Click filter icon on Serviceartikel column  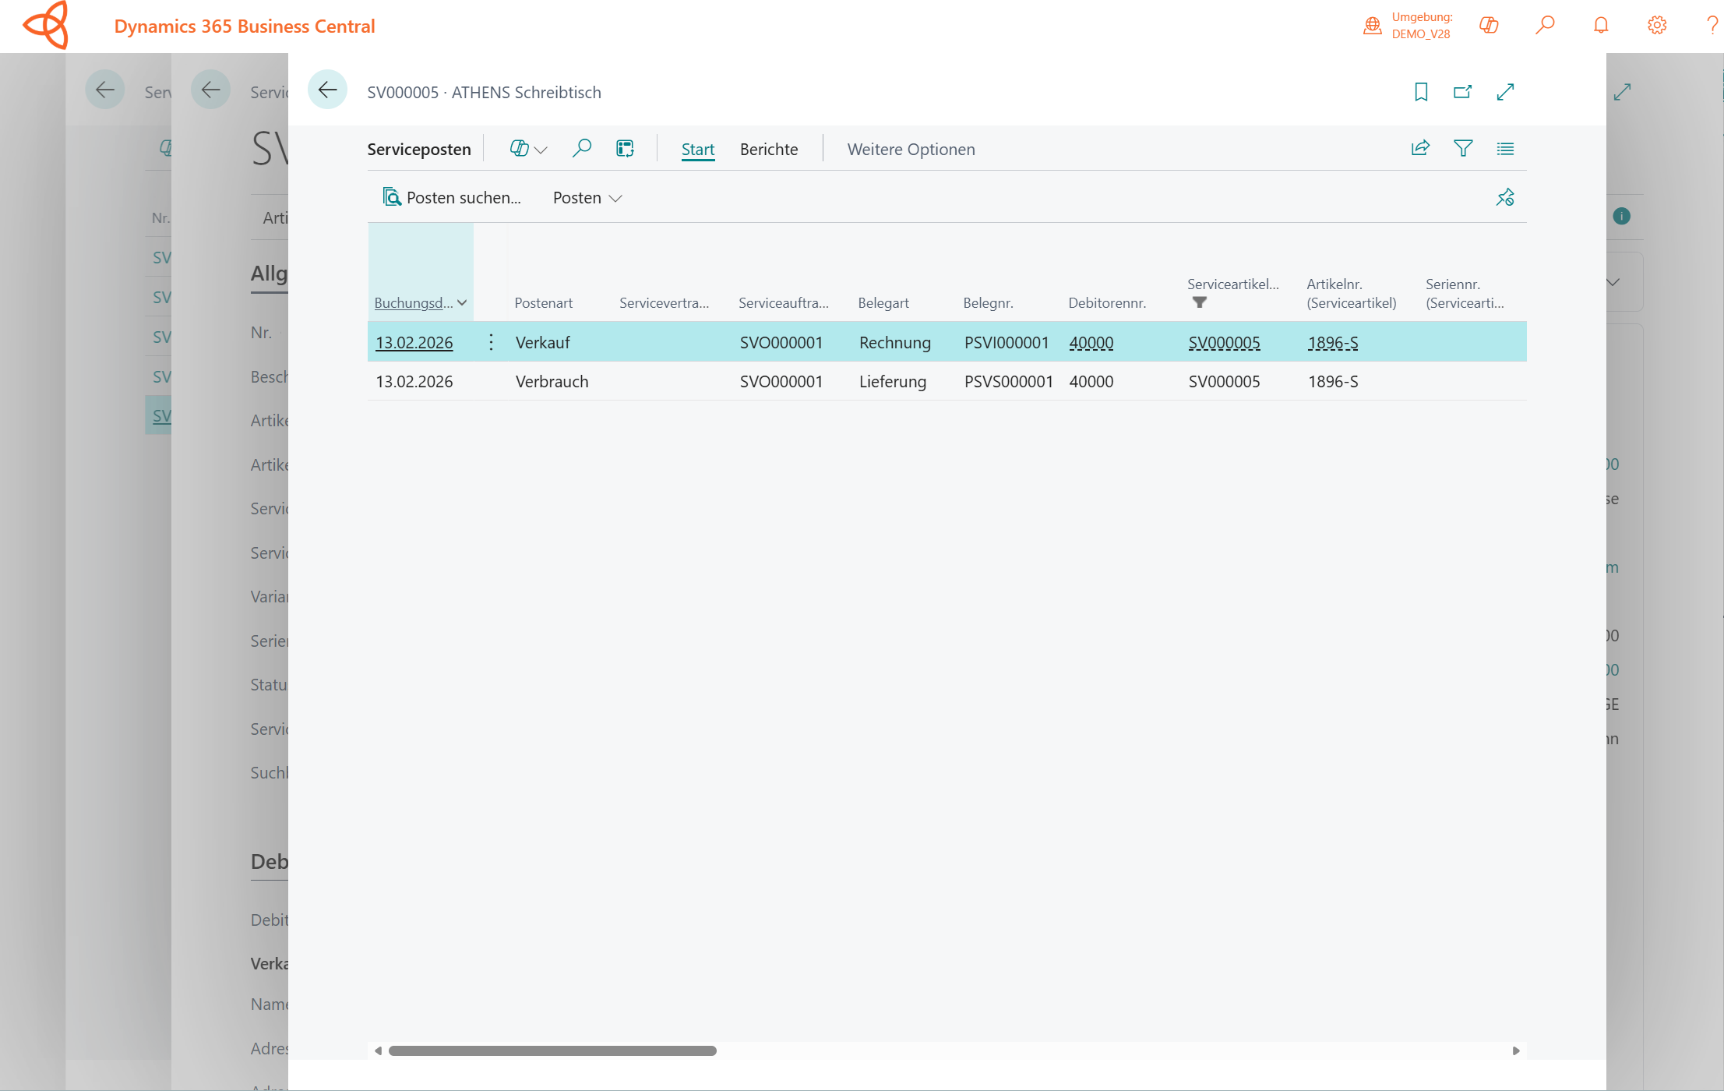(1200, 302)
